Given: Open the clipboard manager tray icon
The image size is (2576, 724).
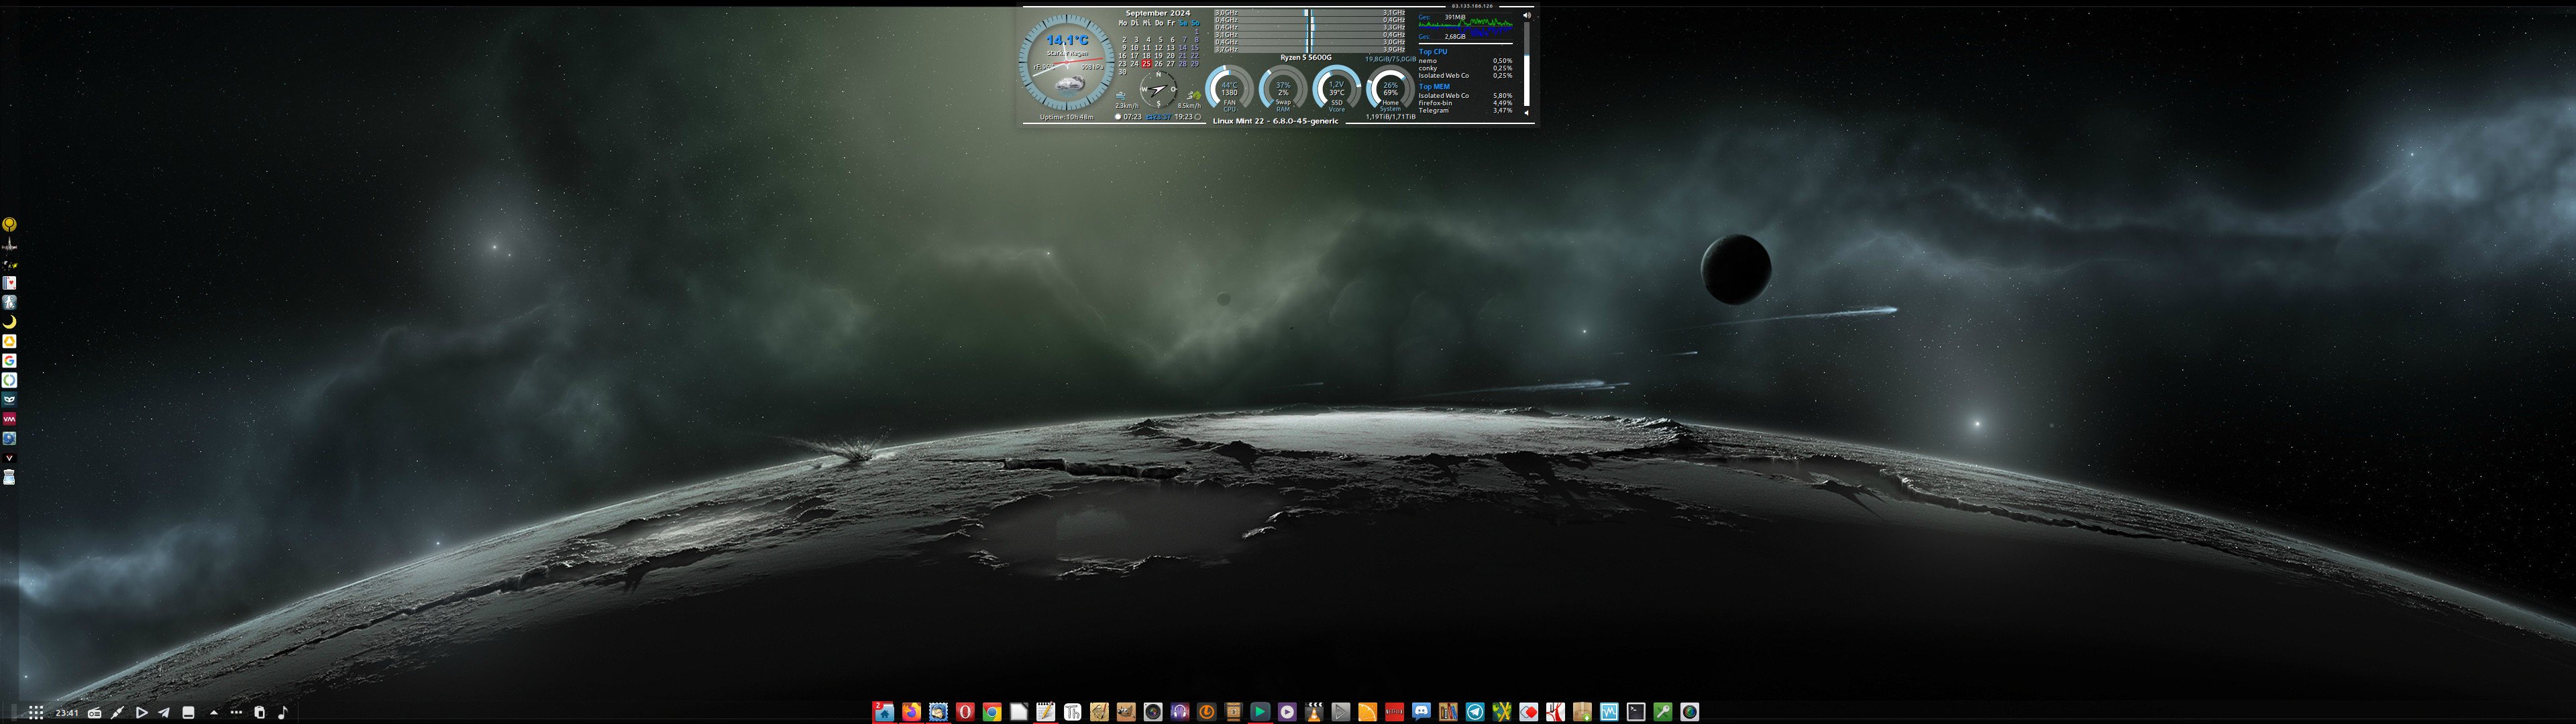Looking at the screenshot, I should pyautogui.click(x=260, y=713).
